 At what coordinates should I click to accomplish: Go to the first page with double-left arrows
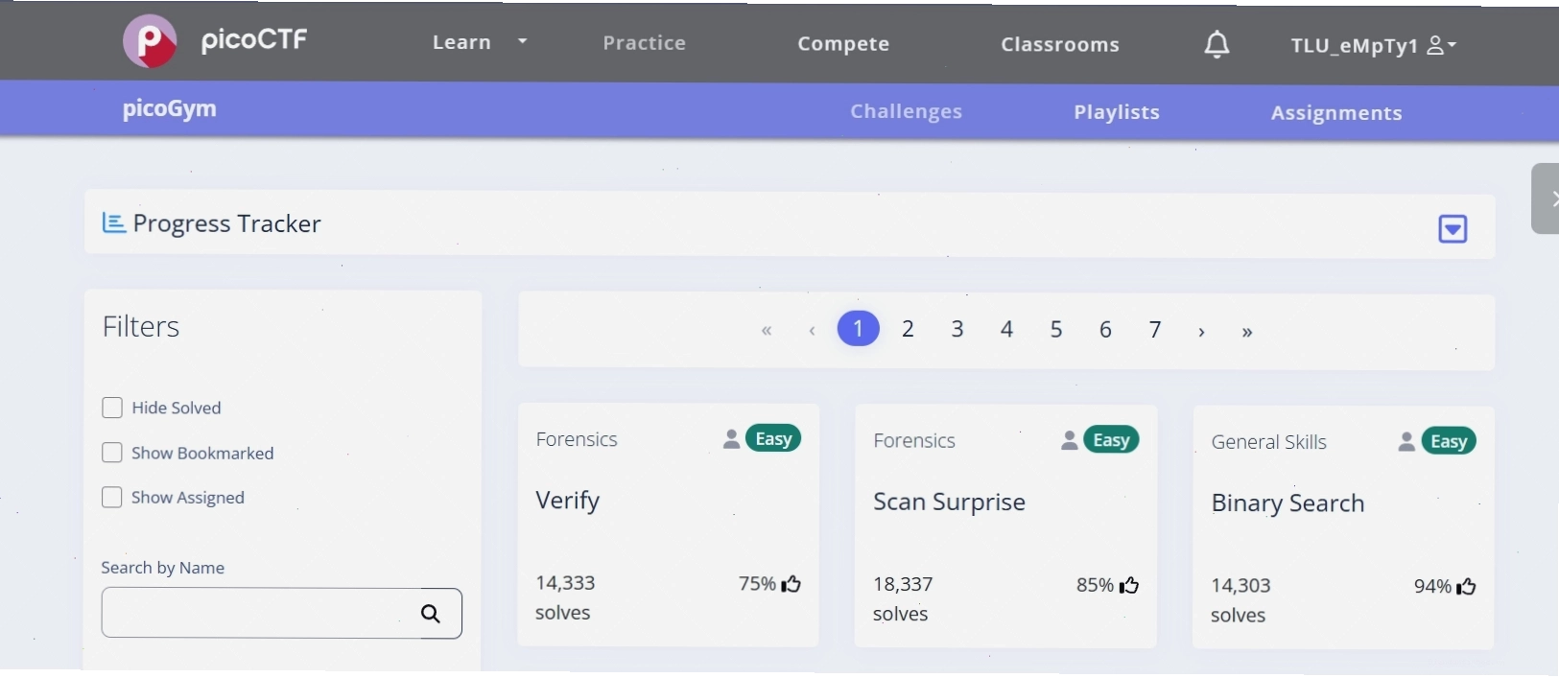pos(767,331)
